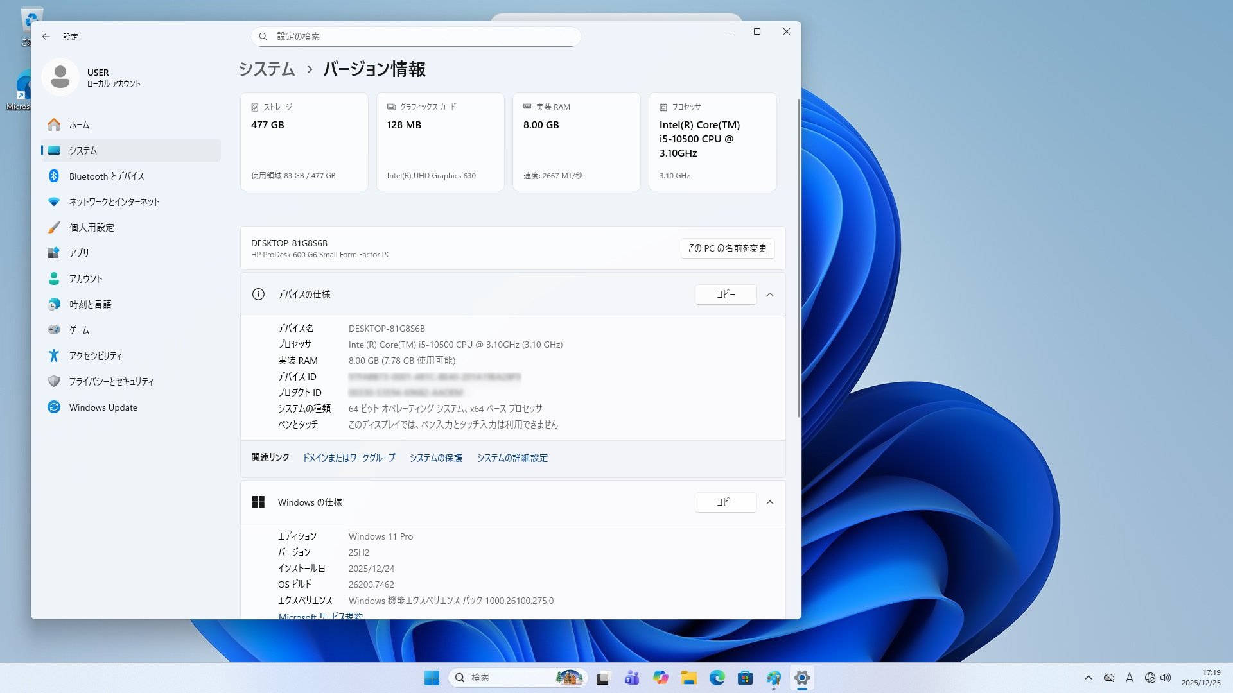Screen dimensions: 1233x693
Task: Collapse the Windows の仕様 section
Action: pos(770,502)
